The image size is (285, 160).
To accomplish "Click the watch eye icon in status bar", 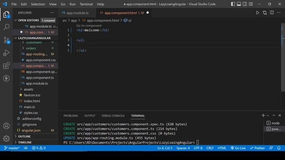I will (x=26, y=148).
